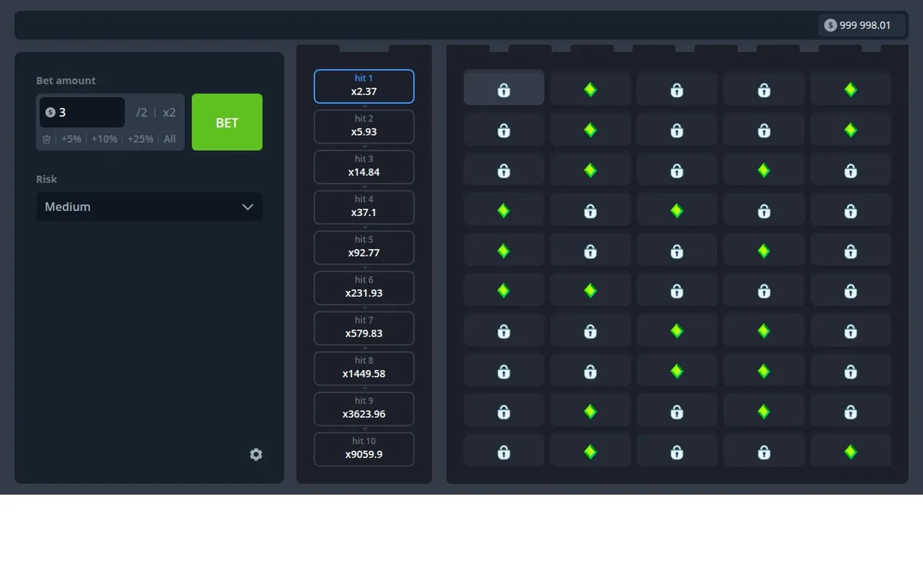Click the balance display 999 998.01

click(862, 25)
